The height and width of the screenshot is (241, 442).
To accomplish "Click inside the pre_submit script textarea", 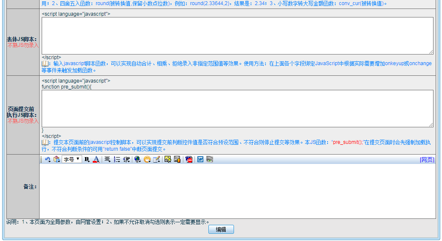I will [x=237, y=109].
